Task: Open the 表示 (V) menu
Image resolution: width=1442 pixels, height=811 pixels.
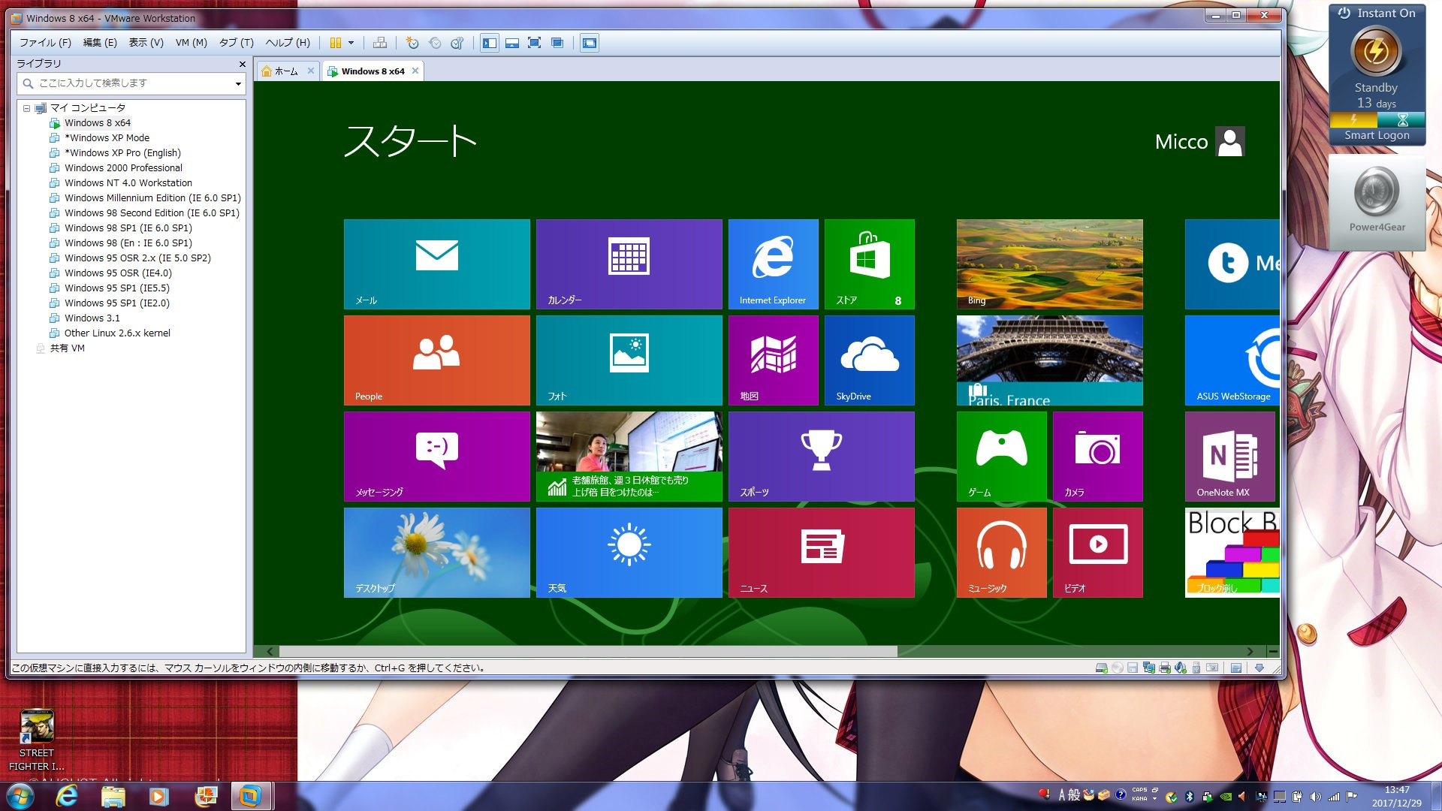Action: click(146, 43)
